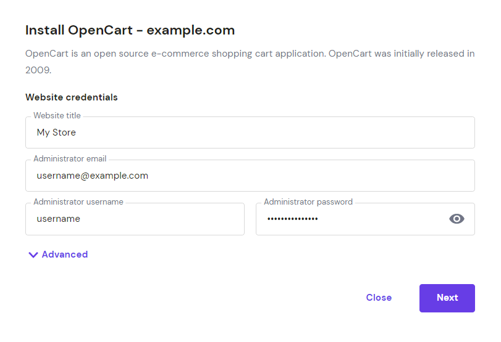Reveal the administrator password with eye icon
This screenshot has width=501, height=342.
click(457, 219)
